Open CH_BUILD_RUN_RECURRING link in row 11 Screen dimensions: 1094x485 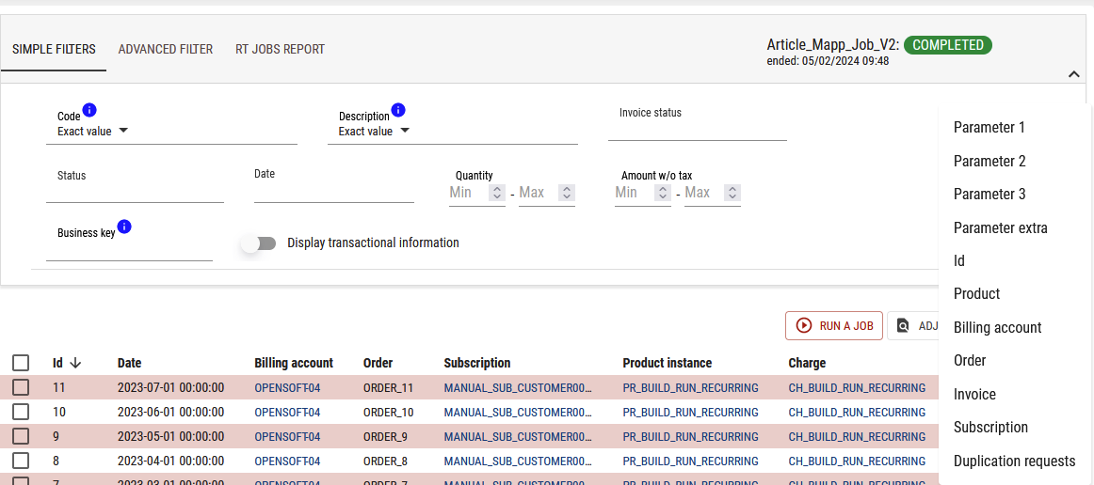(x=857, y=388)
